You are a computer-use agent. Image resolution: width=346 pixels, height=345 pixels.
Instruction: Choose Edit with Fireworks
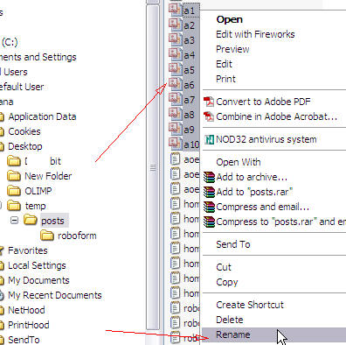pyautogui.click(x=255, y=34)
